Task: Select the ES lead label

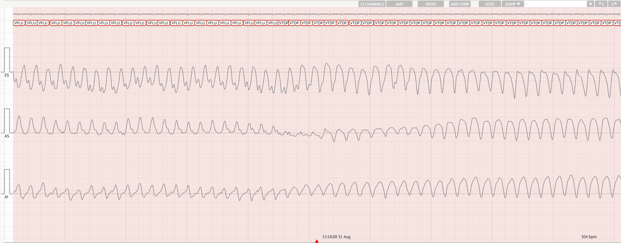Action: 7,75
